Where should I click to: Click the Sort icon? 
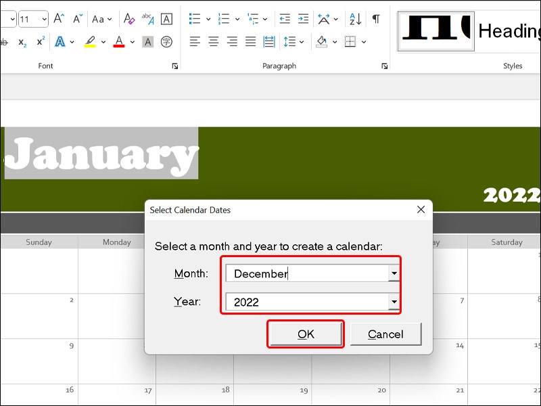point(356,19)
